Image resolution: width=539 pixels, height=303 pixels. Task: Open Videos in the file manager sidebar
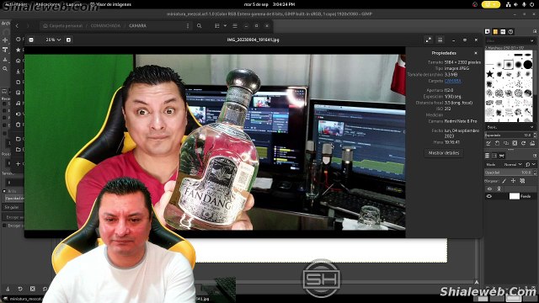(x=19, y=114)
